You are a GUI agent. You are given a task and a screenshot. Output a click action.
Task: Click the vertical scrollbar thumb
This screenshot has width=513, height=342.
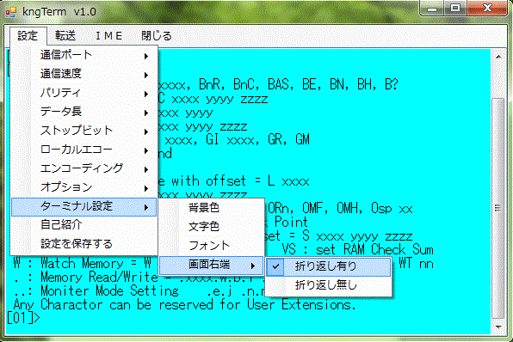498,208
